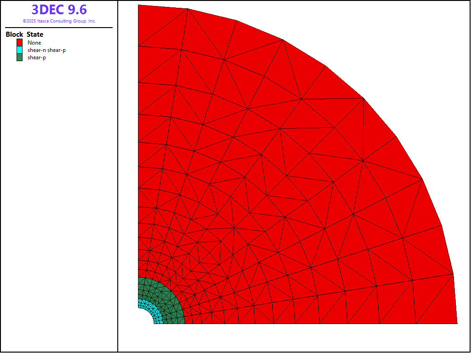Click the red None color swatch
This screenshot has width=471, height=353.
[x=19, y=42]
